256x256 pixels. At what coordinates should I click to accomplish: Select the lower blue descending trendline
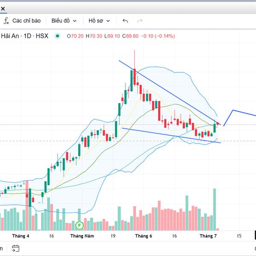pyautogui.click(x=171, y=136)
